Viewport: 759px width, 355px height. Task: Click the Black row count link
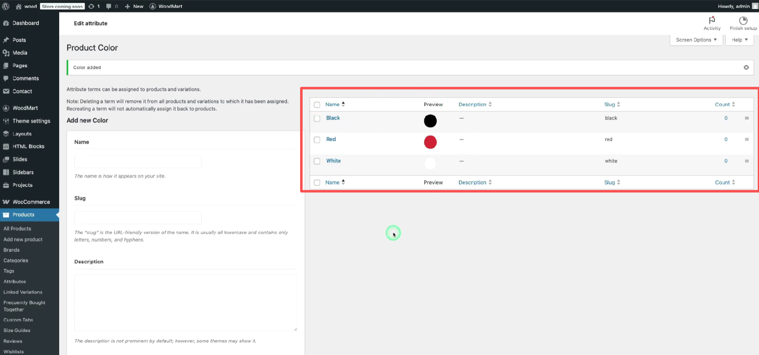click(x=726, y=118)
